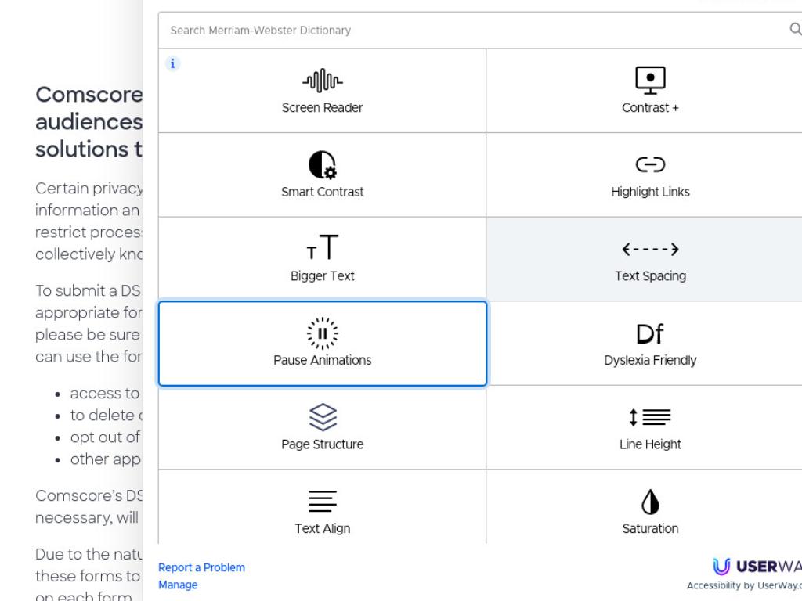Screen dimensions: 802x601
Task: Click the UserWay logo
Action: [757, 567]
